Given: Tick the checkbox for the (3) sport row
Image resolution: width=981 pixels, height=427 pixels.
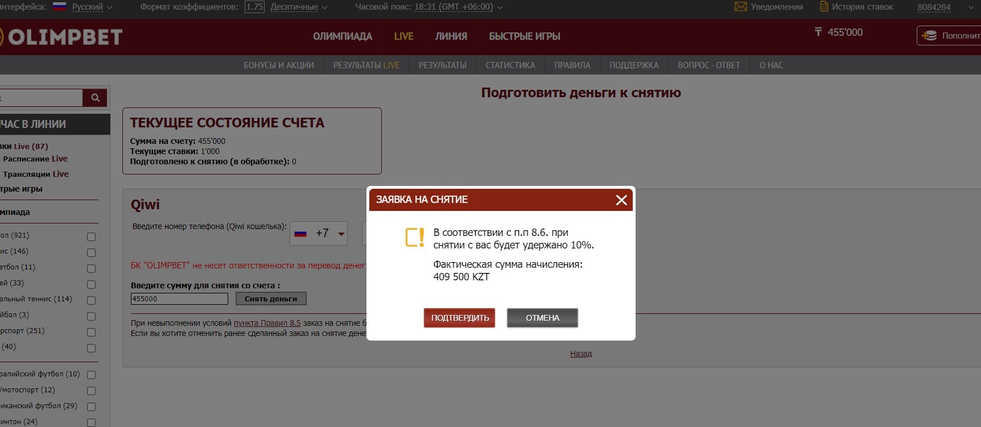Looking at the screenshot, I should point(91,316).
